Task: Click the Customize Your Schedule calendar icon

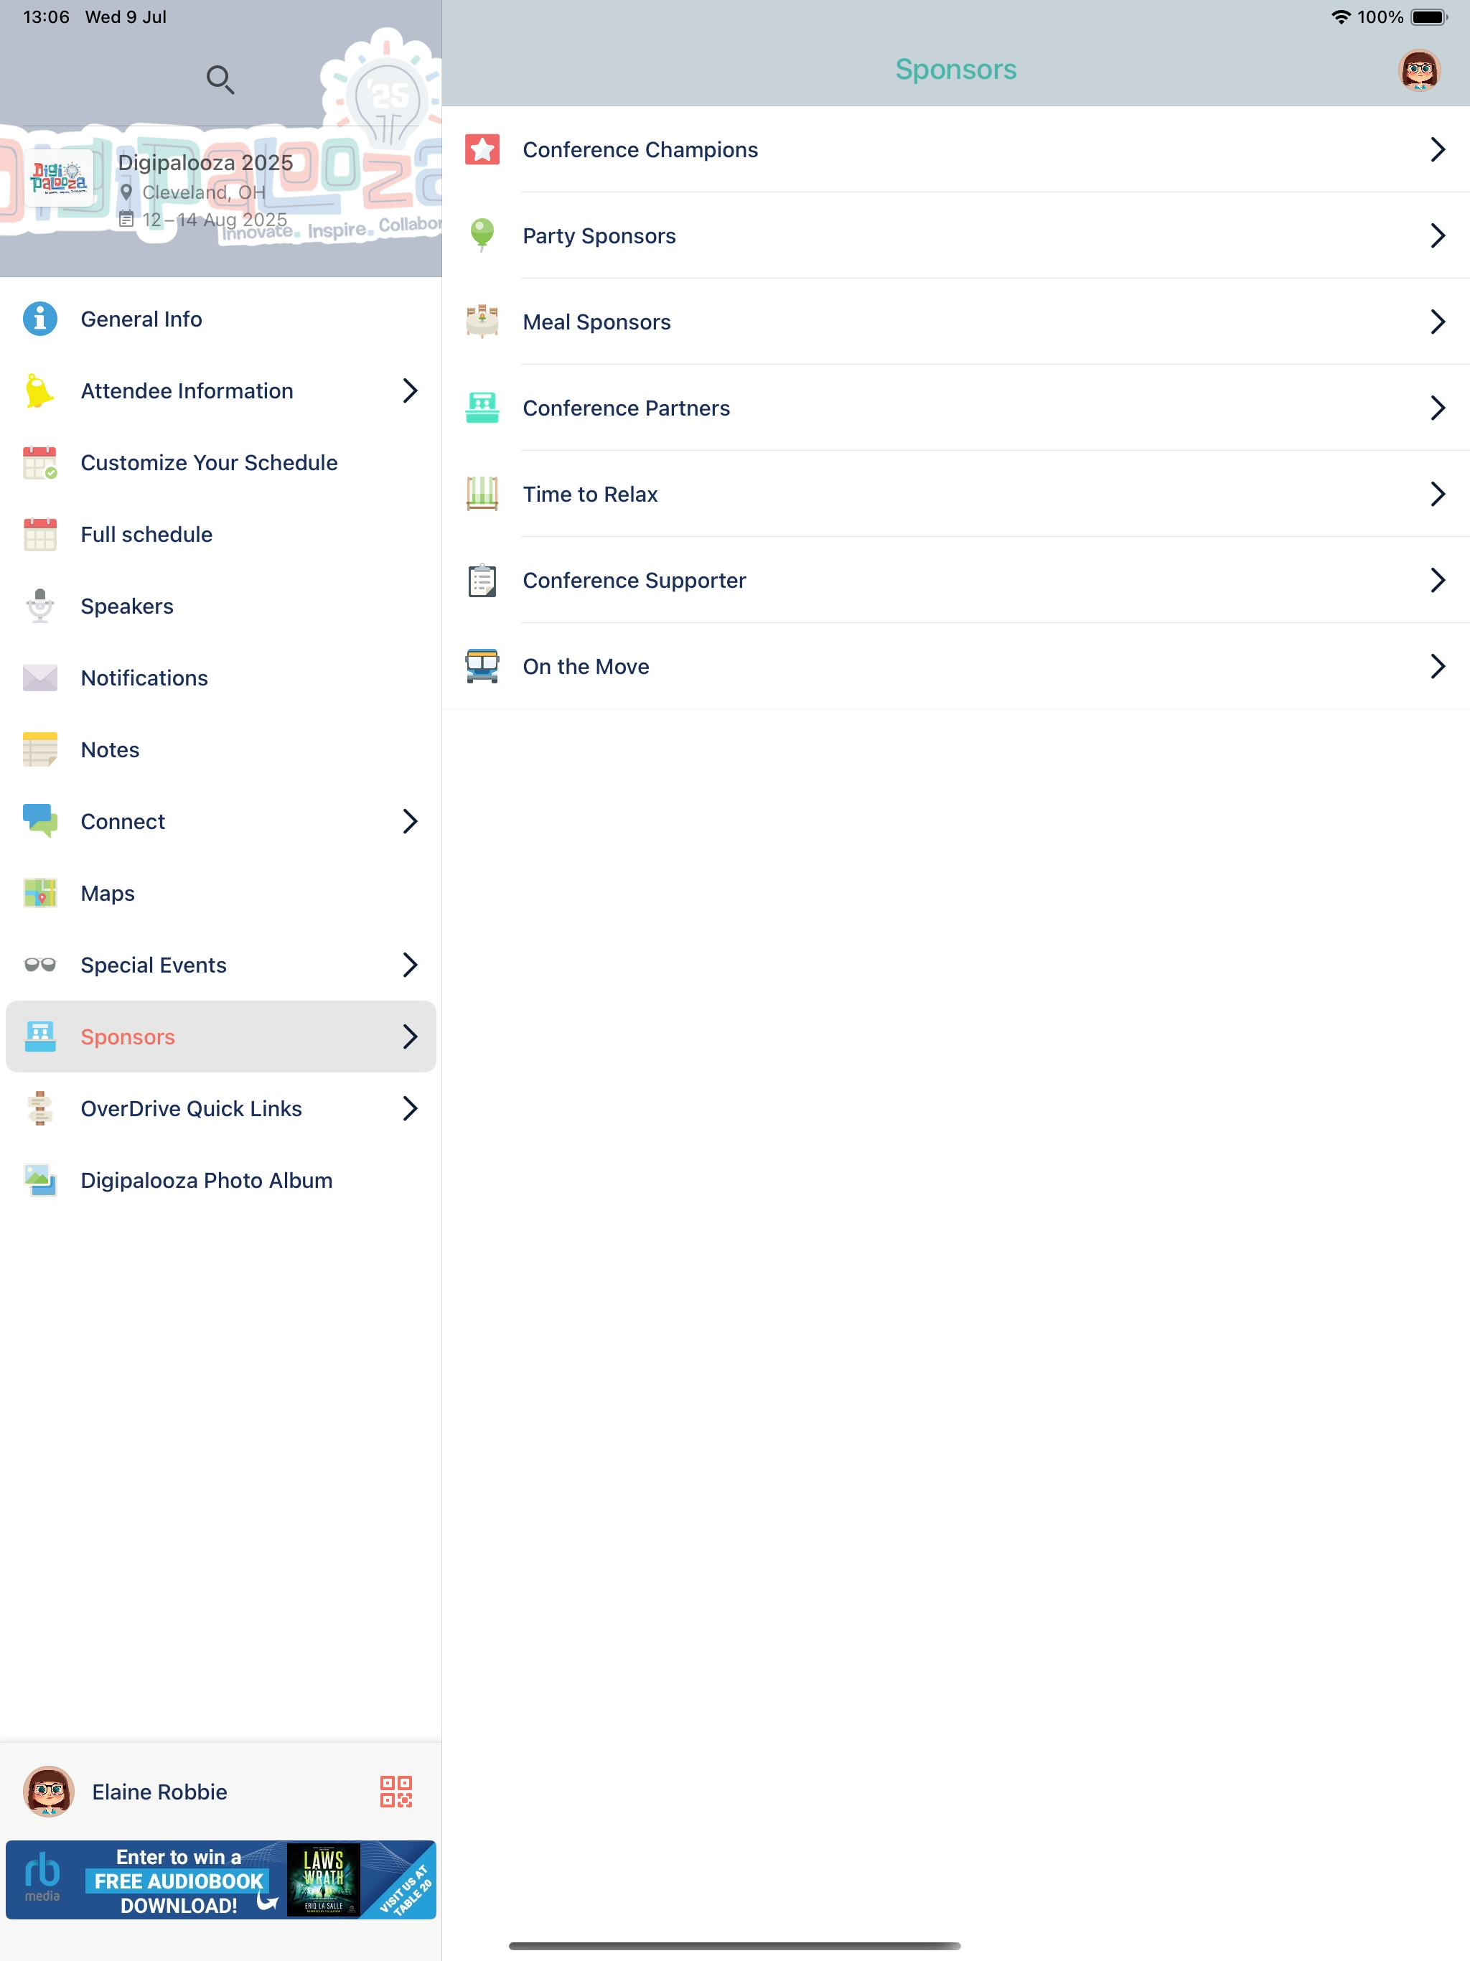Action: tap(40, 463)
